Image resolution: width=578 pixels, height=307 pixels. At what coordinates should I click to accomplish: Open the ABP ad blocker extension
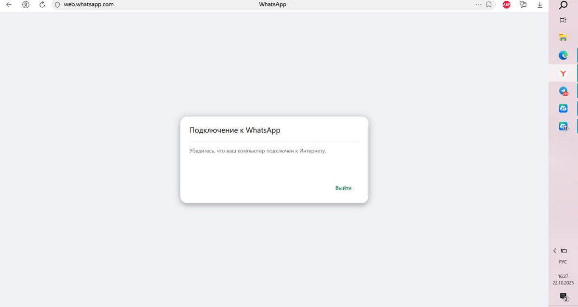coord(506,5)
